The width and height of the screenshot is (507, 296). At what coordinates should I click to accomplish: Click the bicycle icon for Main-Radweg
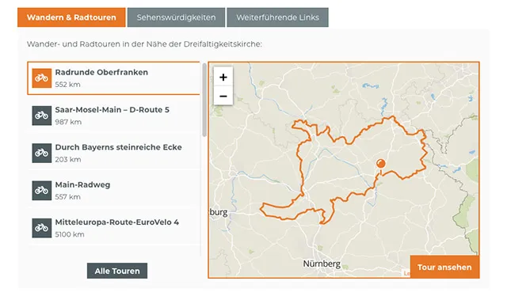tap(42, 190)
